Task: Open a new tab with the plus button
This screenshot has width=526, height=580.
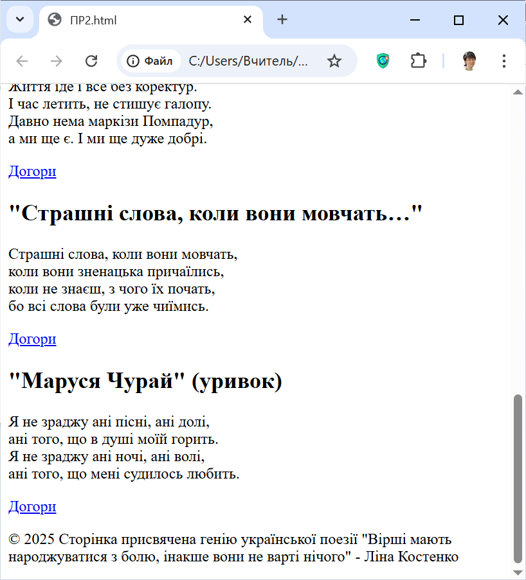Action: point(282,20)
